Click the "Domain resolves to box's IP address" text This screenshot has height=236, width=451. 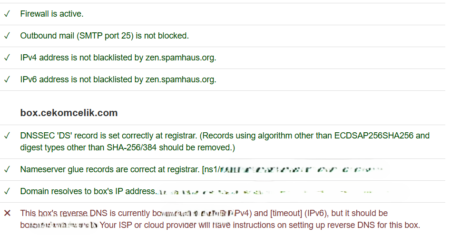pos(88,191)
